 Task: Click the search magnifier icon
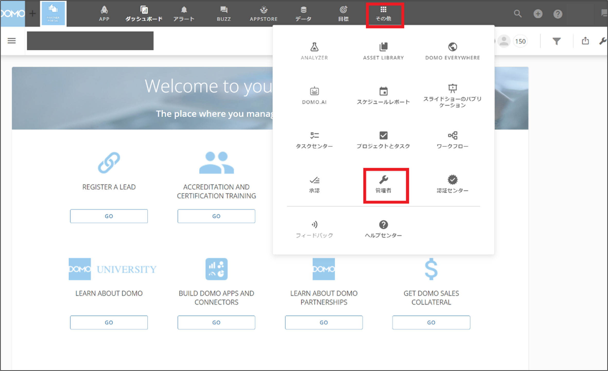[x=518, y=14]
